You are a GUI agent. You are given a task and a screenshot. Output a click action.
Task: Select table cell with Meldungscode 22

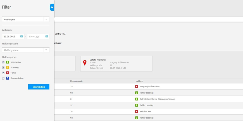point(72,87)
